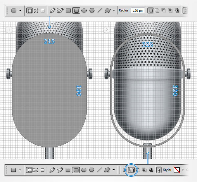Choose Add to shape area in Style bar
The height and width of the screenshot is (182, 197).
pyautogui.click(x=131, y=170)
